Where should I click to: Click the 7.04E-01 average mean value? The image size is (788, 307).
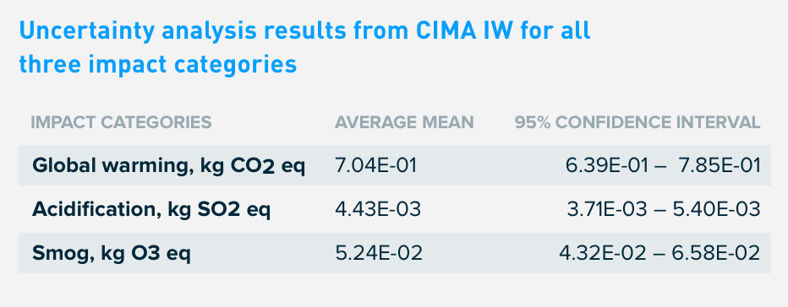[376, 165]
